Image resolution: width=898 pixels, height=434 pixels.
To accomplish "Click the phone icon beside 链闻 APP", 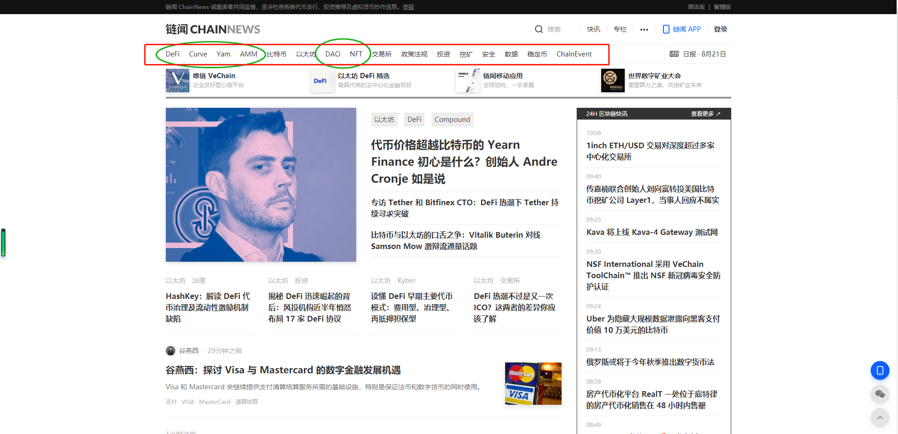I will (666, 29).
